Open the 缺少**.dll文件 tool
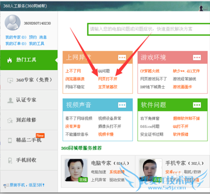Image resolution: width=210 pixels, height=194 pixels. coord(186,71)
